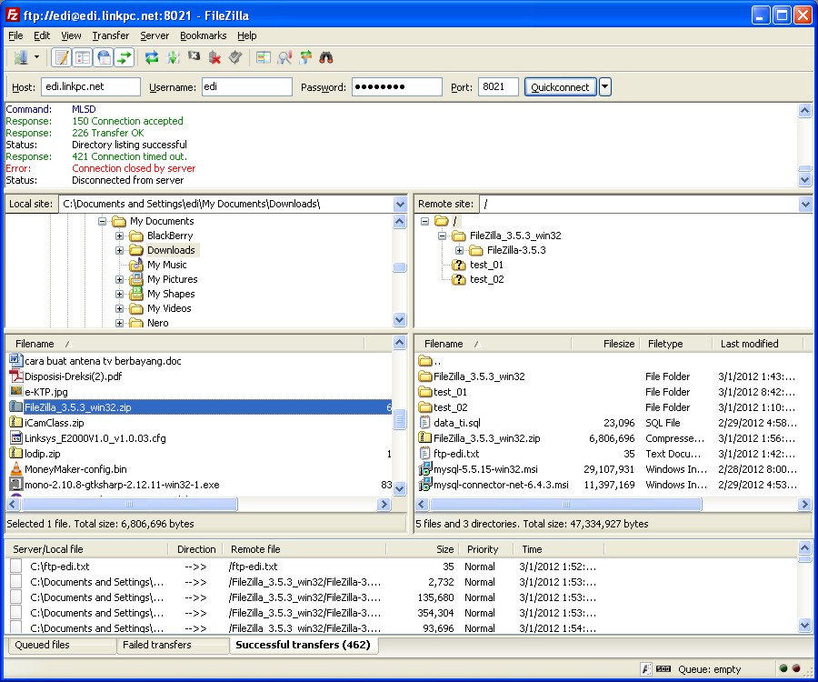Toggle the message log display
Screen dimensions: 818x682
62,57
